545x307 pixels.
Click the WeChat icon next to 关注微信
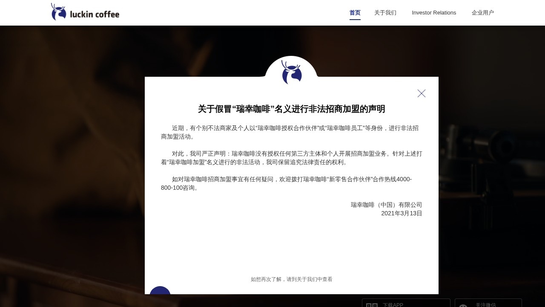pos(463,304)
